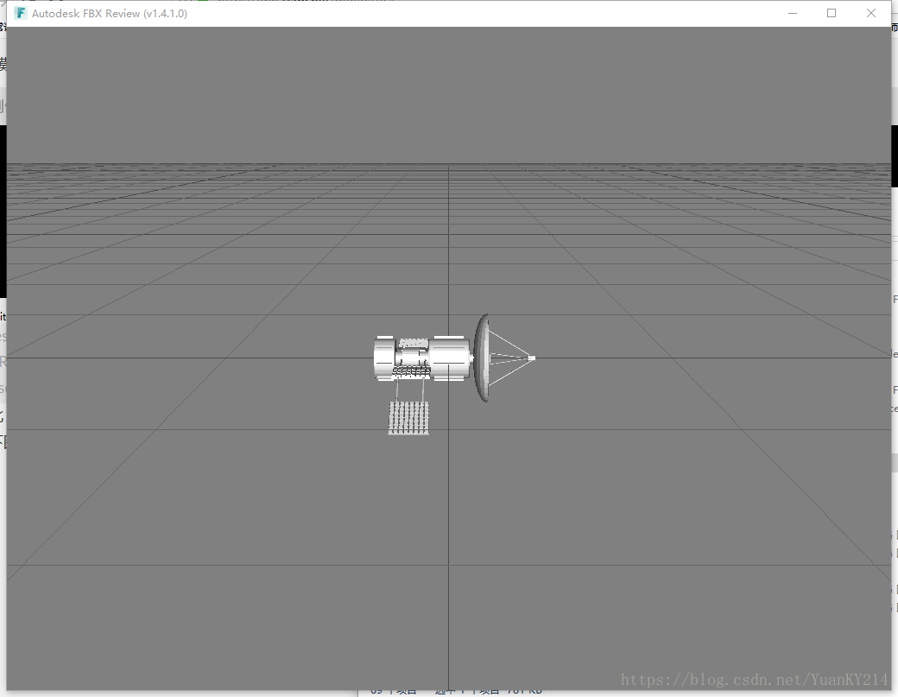Click the textured panel under the middle section
898x697 pixels.
coord(412,372)
